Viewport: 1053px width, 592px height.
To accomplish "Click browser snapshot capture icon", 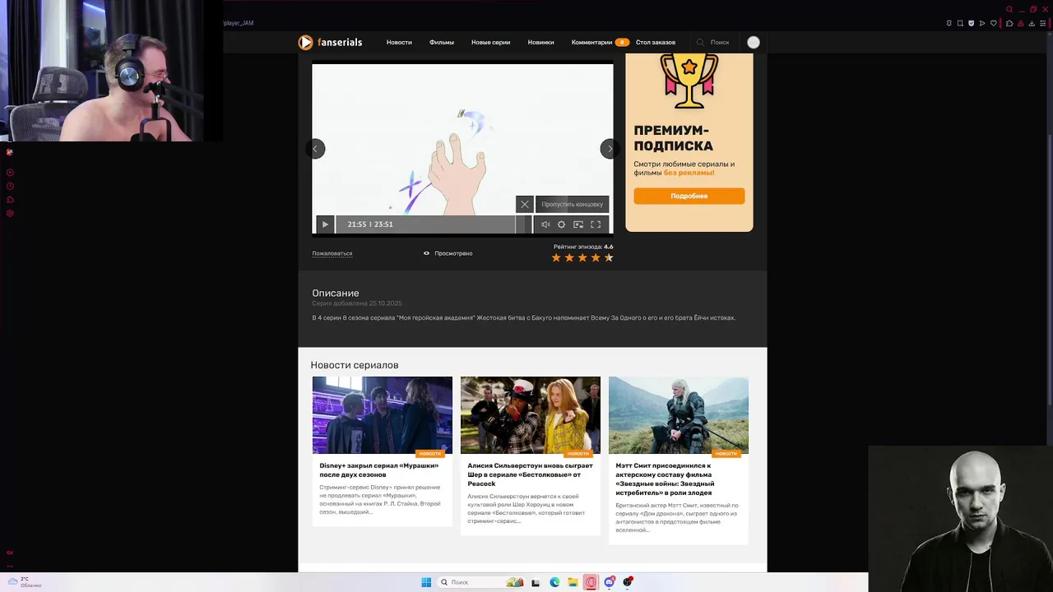I will pos(960,23).
